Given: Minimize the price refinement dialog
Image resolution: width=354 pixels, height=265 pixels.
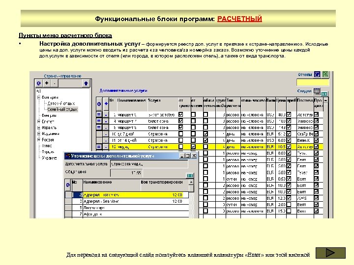Looking at the screenshot, I should (x=182, y=156).
